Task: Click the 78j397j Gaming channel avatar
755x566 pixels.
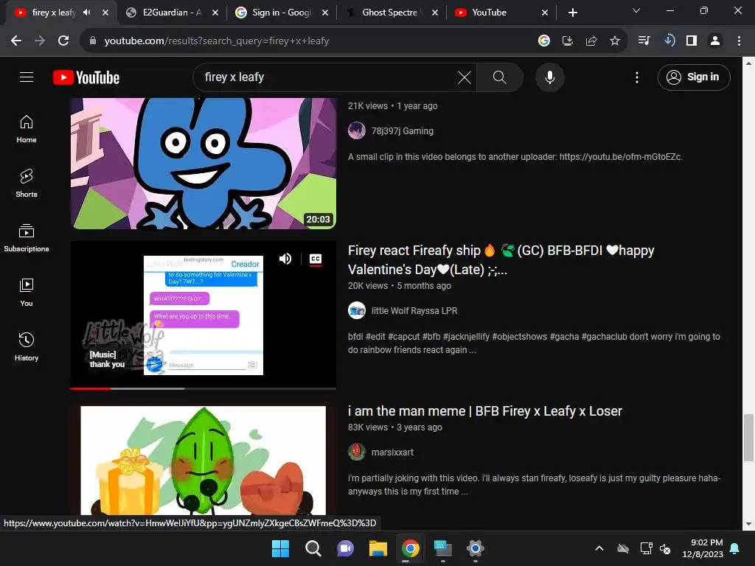Action: tap(357, 131)
